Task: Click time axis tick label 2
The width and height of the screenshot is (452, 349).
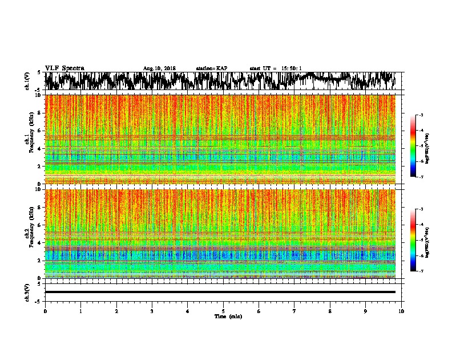Action: tap(116, 311)
